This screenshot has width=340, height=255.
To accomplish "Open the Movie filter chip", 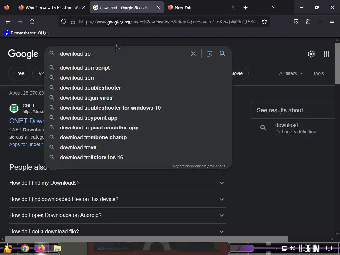I will click(x=240, y=73).
